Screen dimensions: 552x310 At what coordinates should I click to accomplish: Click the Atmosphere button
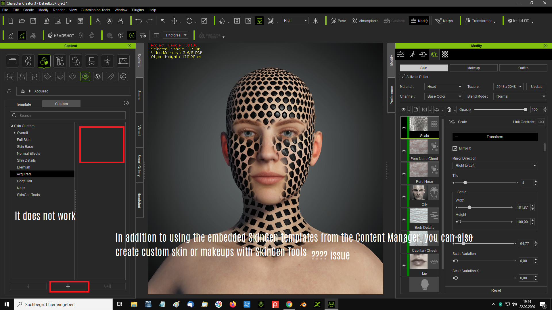(365, 21)
